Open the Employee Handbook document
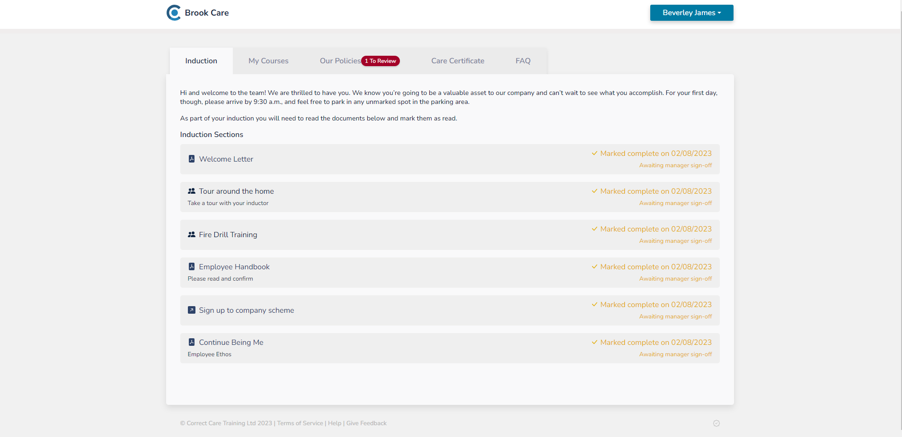Screen dimensions: 902x437 coord(234,267)
